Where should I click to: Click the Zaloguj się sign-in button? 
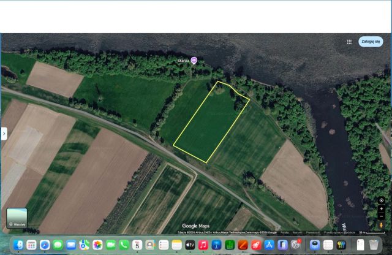[x=371, y=42]
